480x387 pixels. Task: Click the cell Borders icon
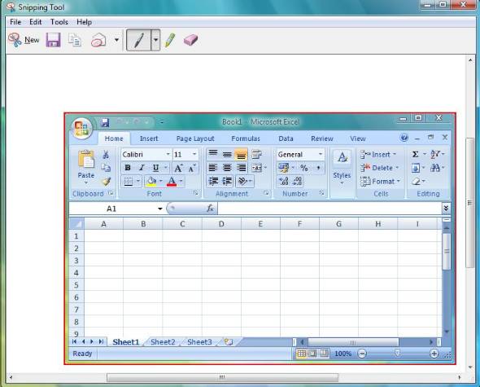point(129,182)
